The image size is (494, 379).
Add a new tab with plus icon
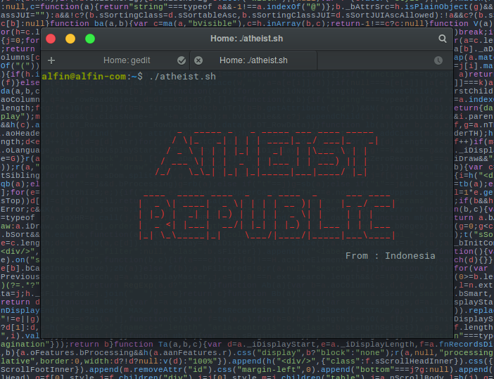pyautogui.click(x=51, y=60)
